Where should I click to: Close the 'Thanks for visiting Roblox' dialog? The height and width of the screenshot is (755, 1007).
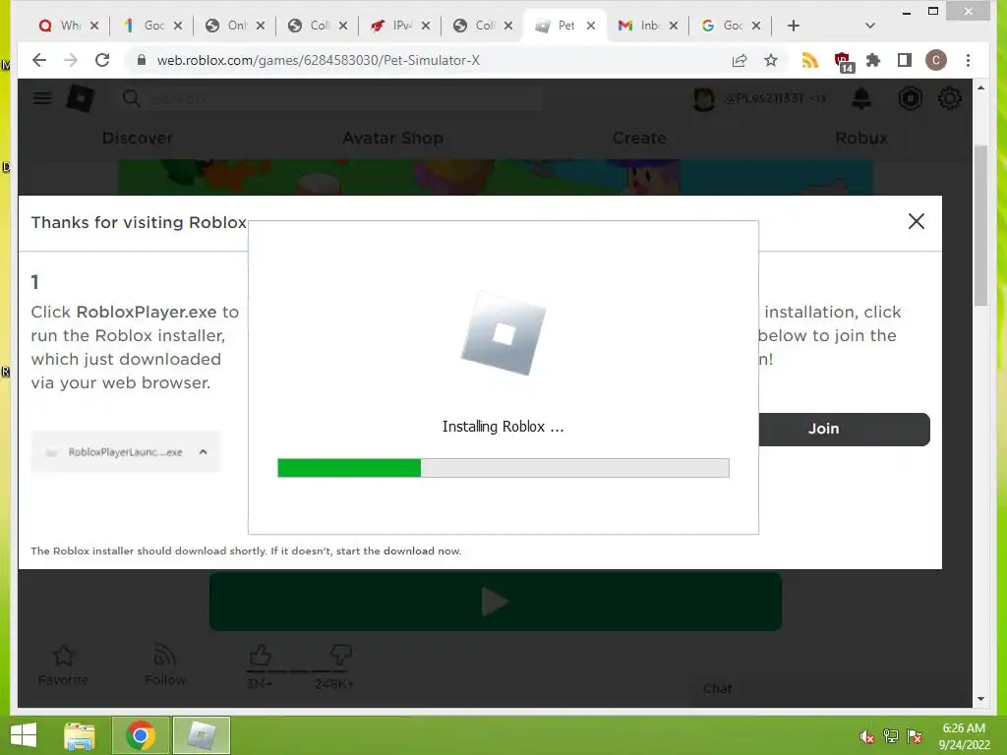917,221
